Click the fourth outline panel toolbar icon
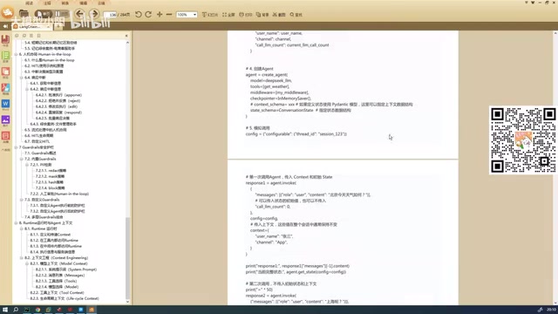558x314 pixels. click(x=38, y=36)
